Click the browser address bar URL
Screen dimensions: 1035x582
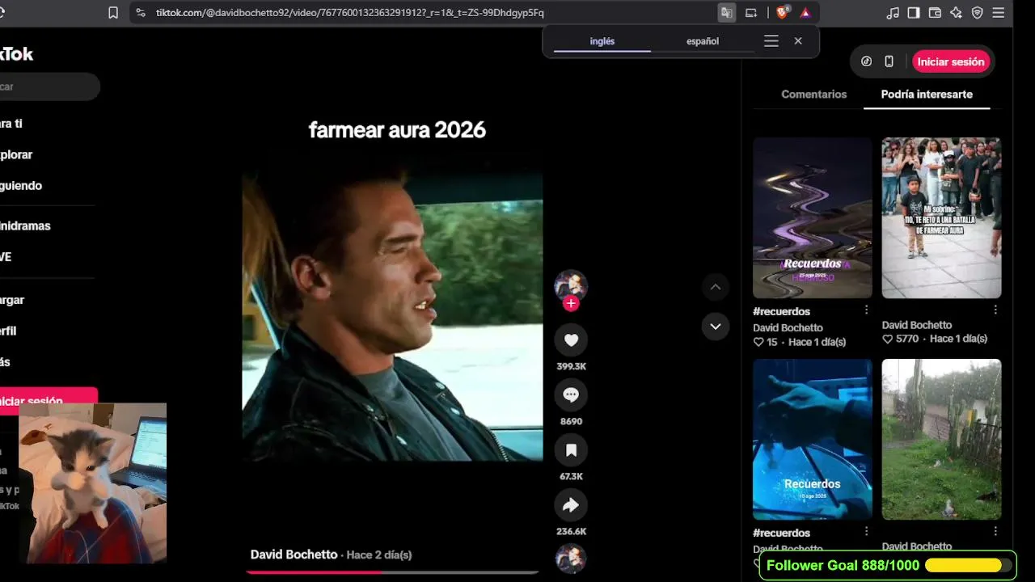pos(350,13)
